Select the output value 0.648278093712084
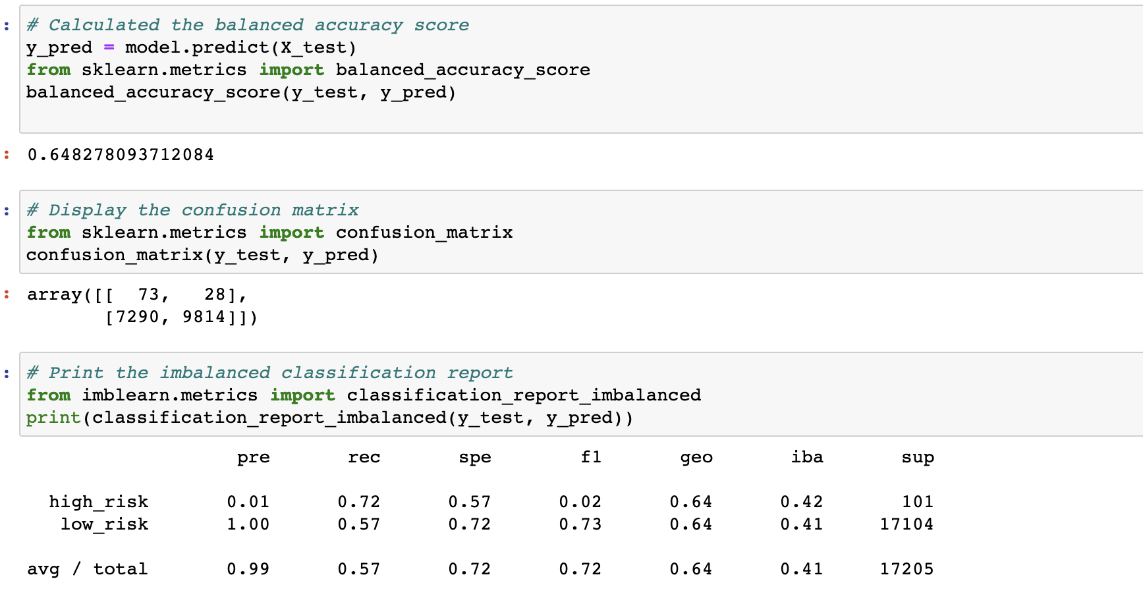 tap(121, 155)
